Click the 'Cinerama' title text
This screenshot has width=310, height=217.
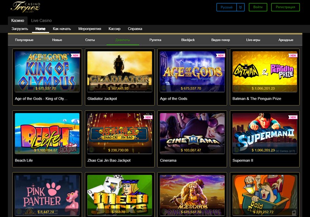[168, 160]
